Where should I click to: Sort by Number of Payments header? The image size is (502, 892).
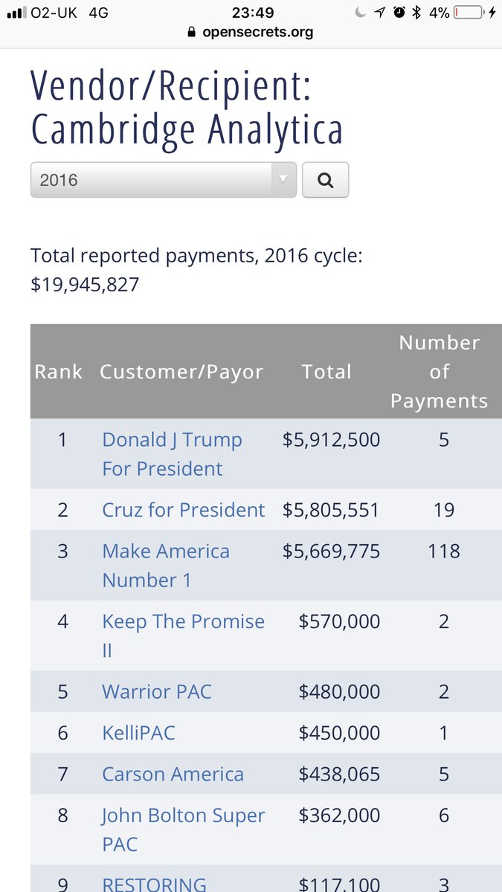(439, 372)
